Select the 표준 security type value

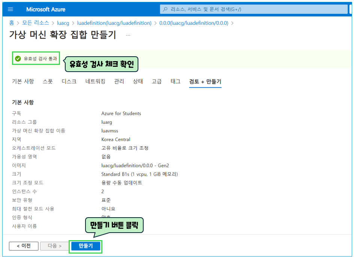(106, 200)
